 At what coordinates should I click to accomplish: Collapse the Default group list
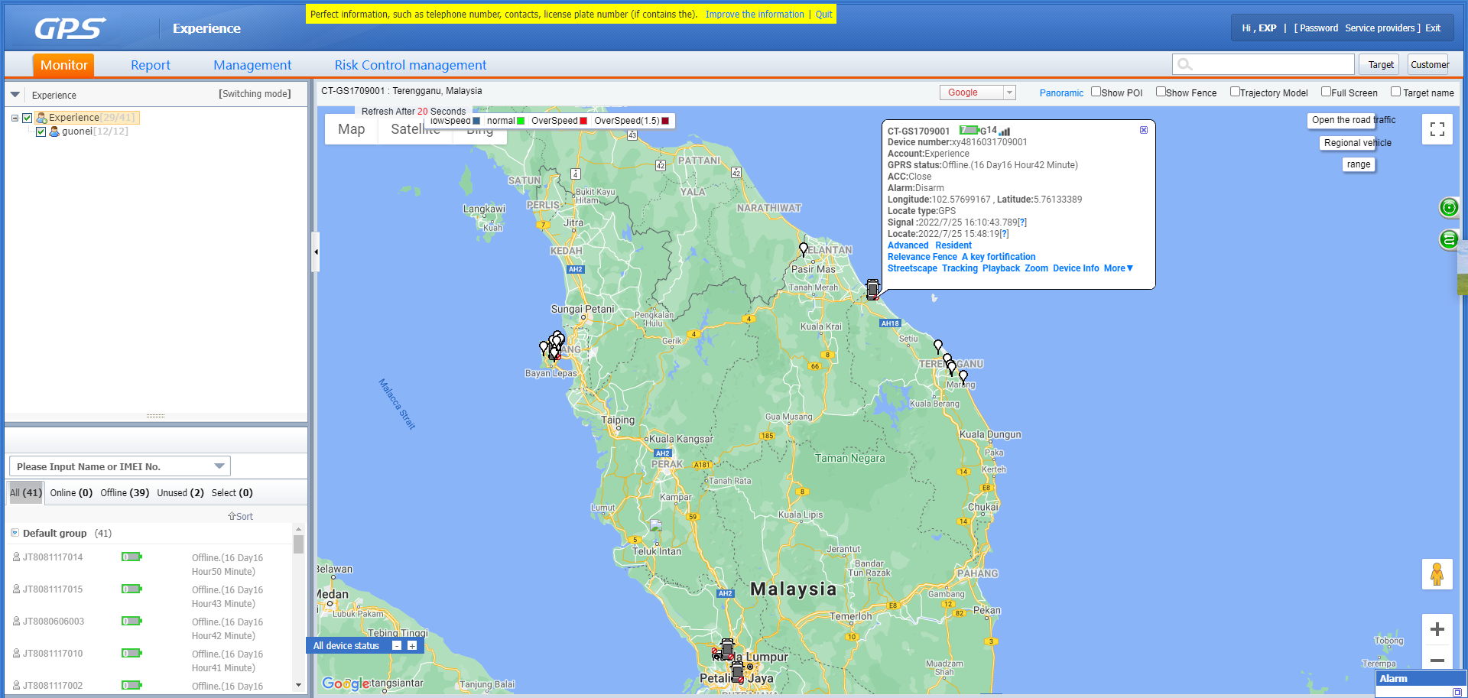coord(15,533)
